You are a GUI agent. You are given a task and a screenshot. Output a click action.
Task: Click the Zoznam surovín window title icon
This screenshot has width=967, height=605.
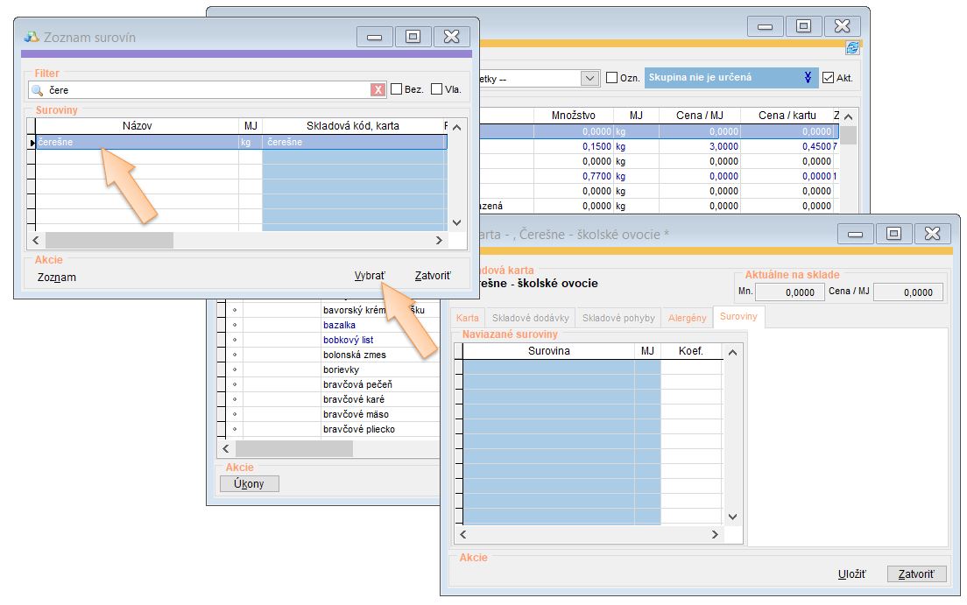coord(32,37)
